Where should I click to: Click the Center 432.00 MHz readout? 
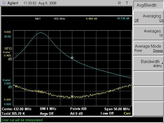[15, 109]
